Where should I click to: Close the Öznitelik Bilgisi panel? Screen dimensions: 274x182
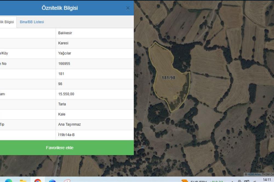(x=128, y=8)
